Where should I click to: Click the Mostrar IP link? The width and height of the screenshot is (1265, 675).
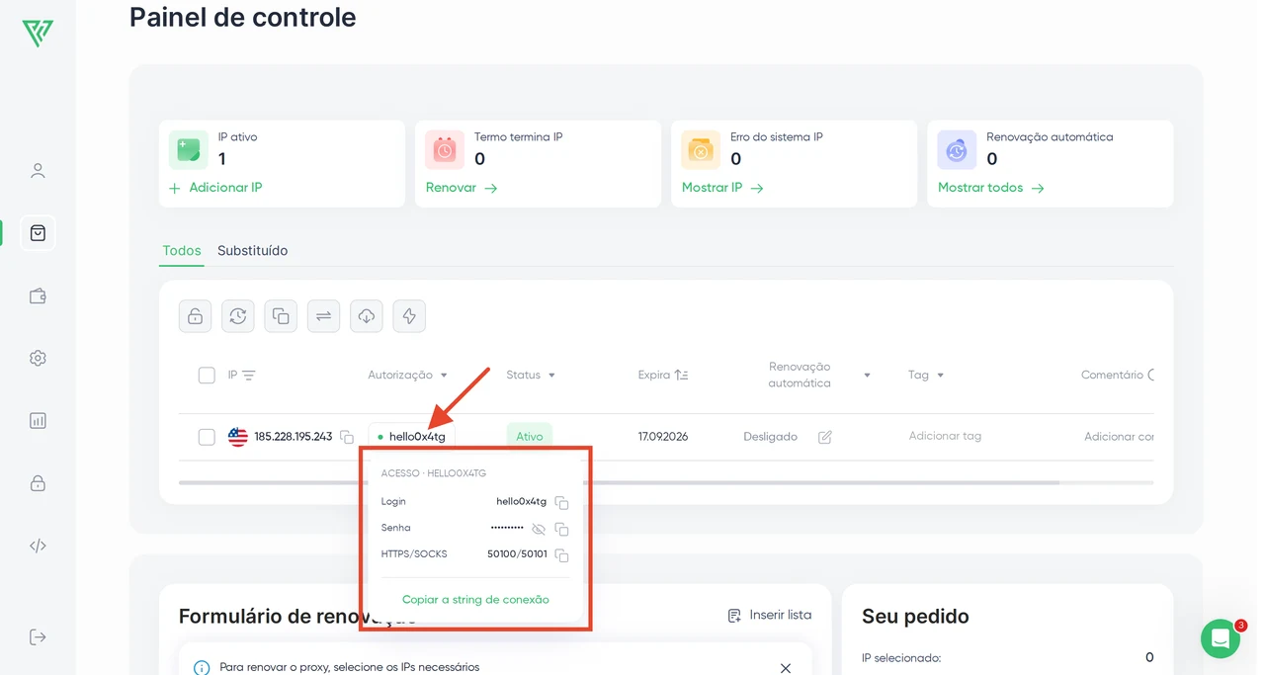[722, 188]
